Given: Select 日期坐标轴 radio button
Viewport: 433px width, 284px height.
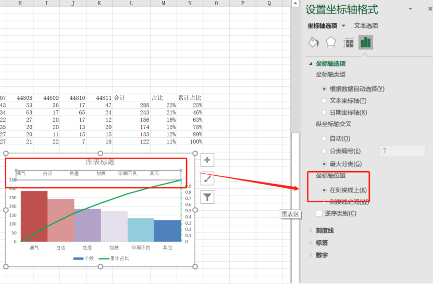Looking at the screenshot, I should click(x=324, y=112).
